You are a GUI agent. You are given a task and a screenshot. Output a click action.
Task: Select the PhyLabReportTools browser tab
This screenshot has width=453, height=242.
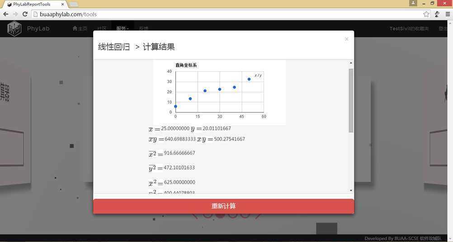(x=35, y=5)
